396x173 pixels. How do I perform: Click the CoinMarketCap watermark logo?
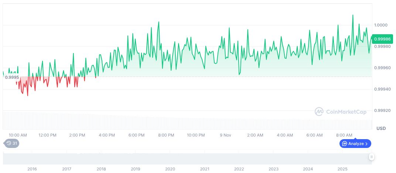(x=341, y=112)
